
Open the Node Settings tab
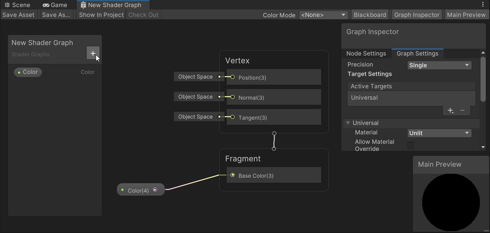click(366, 53)
